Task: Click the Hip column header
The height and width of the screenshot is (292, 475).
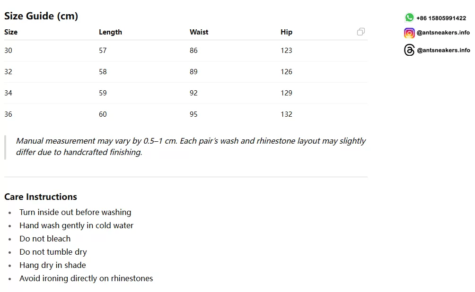Action: (x=286, y=32)
